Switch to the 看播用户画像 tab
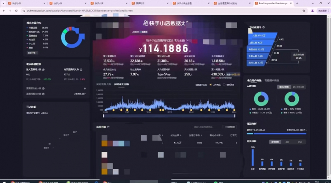The height and width of the screenshot is (183, 331). 272,80
